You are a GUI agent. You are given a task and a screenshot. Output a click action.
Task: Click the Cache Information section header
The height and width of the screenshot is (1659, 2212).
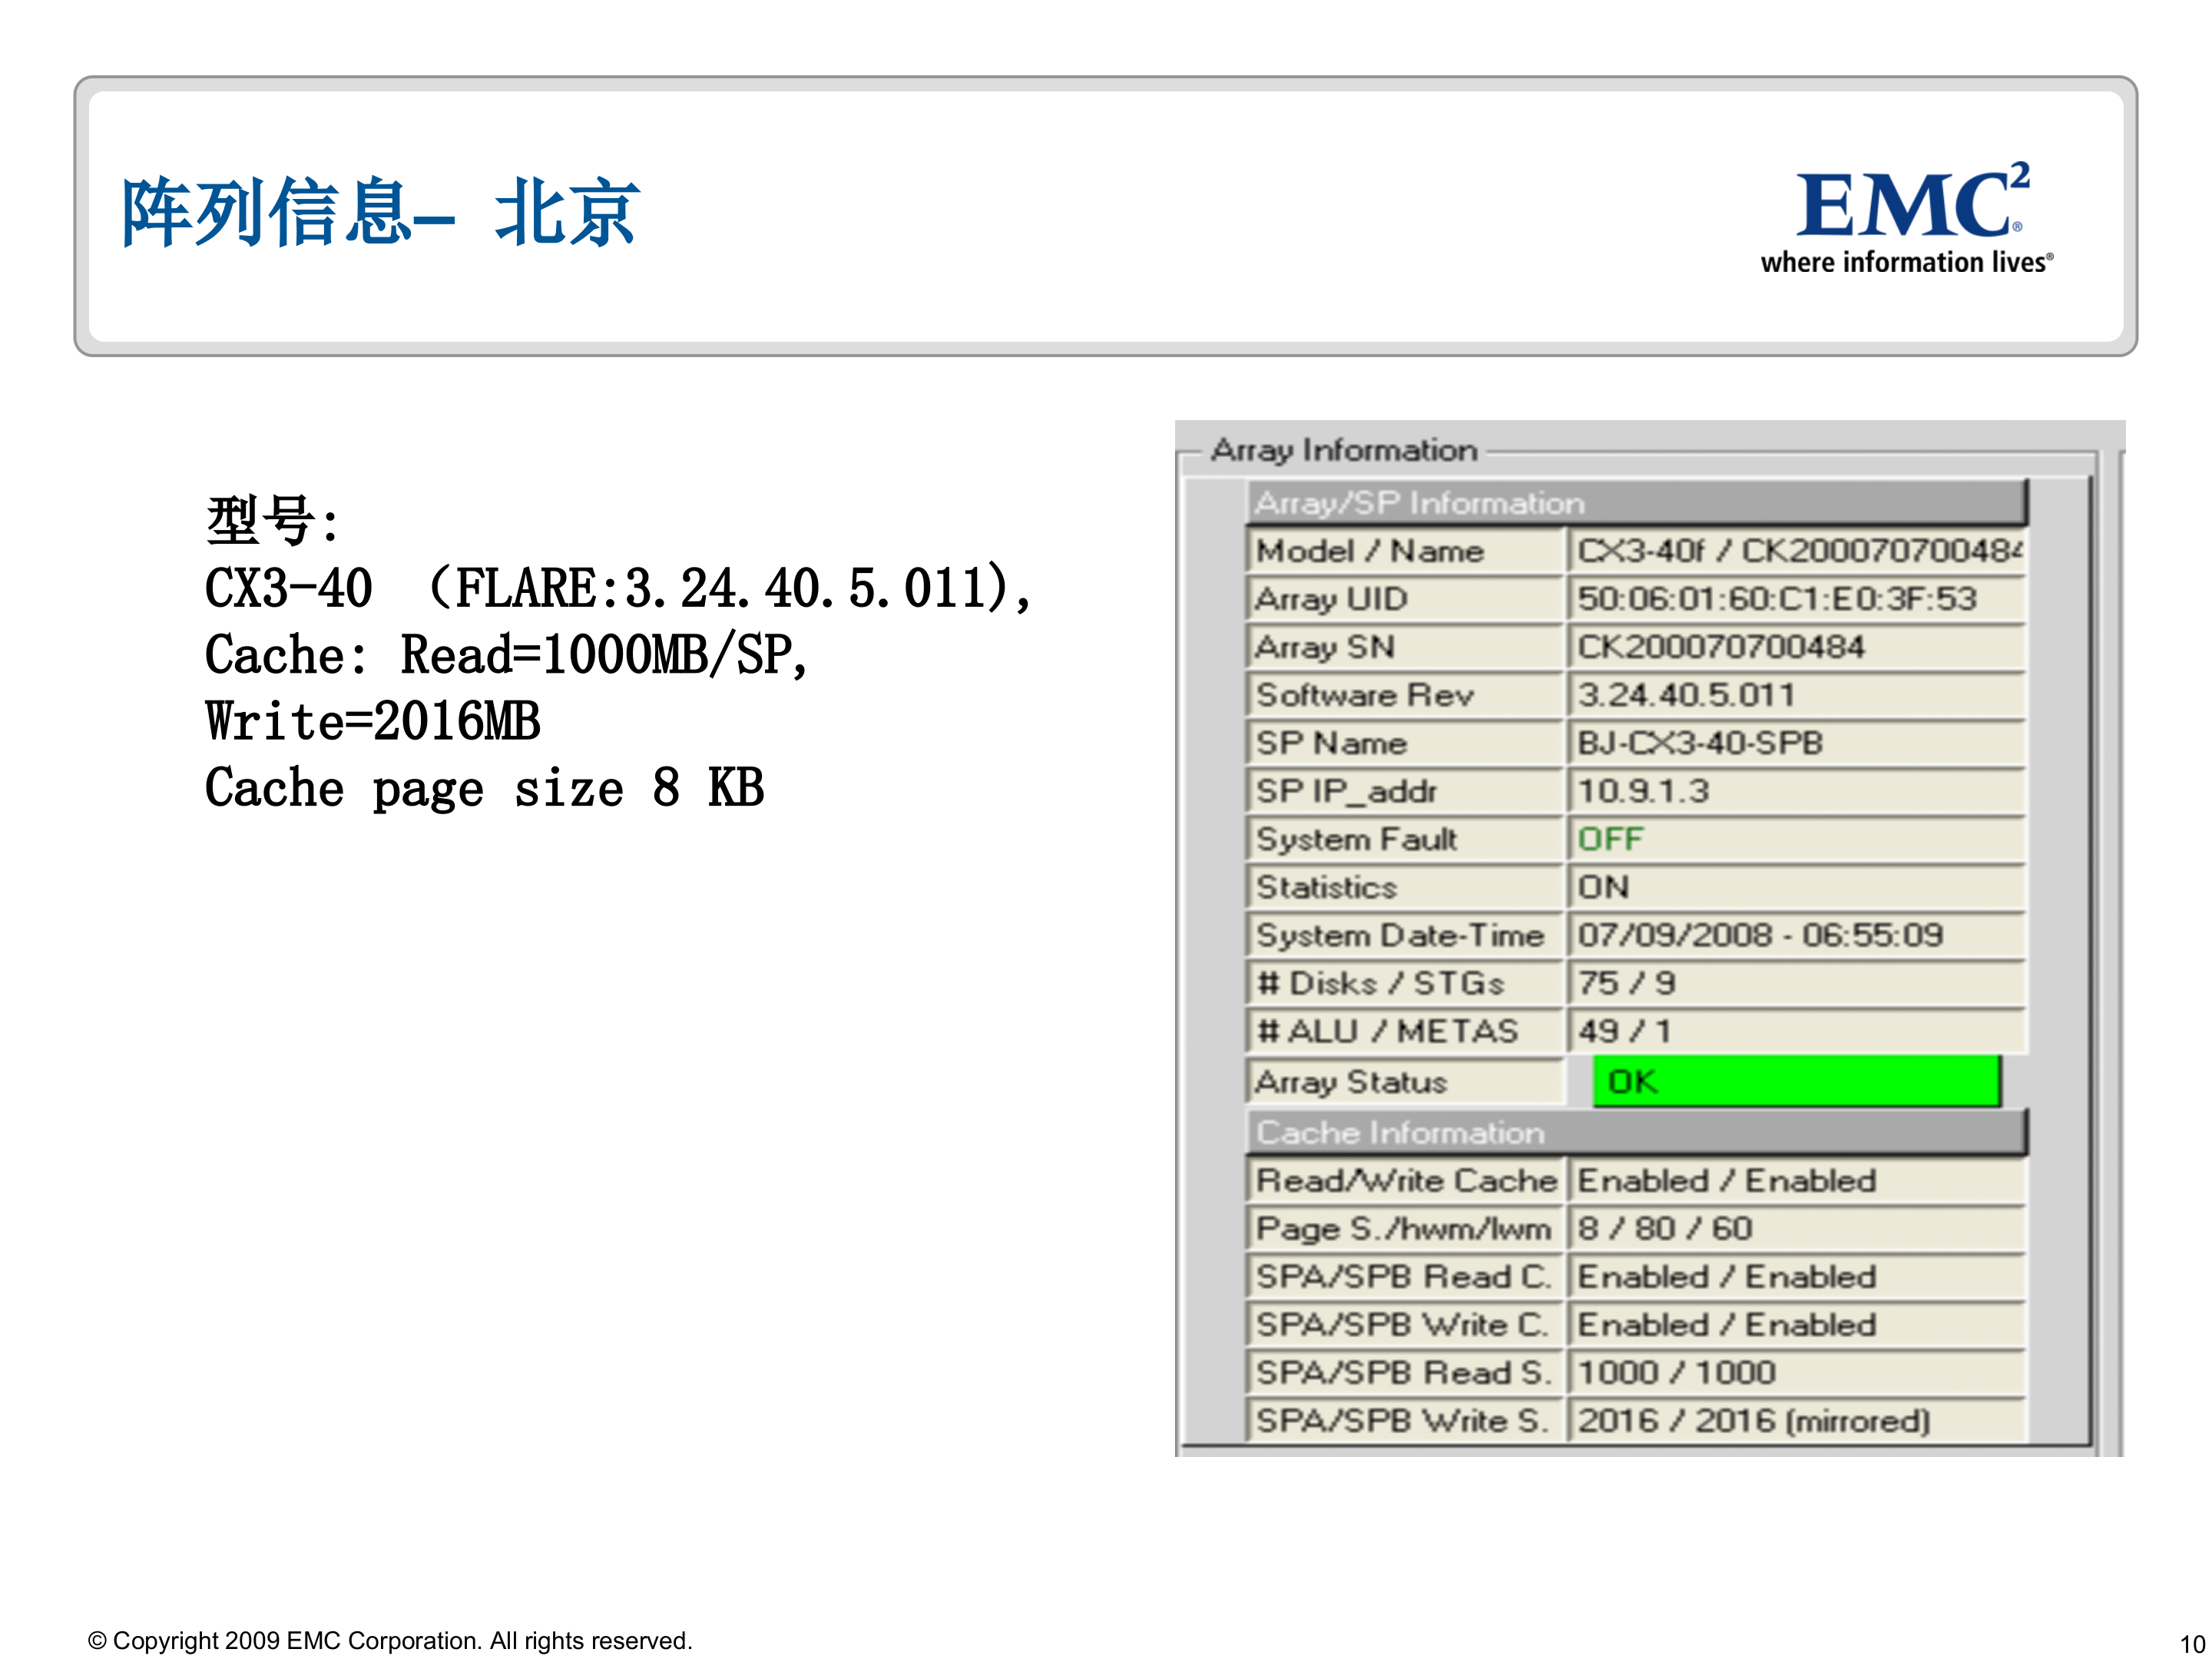pos(1400,1131)
